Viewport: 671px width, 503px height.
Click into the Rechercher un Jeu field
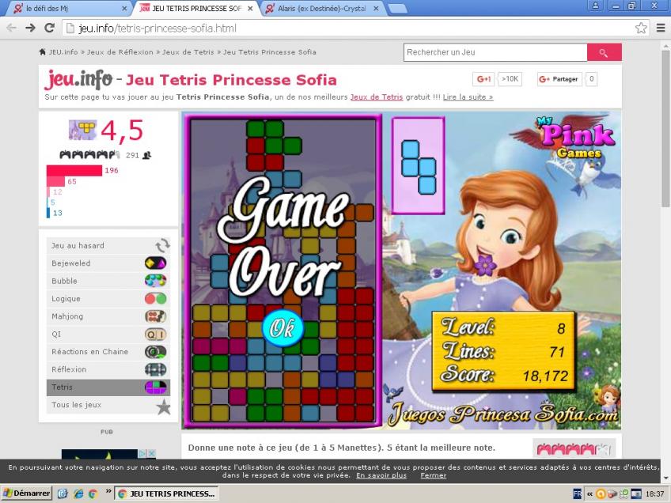(495, 52)
